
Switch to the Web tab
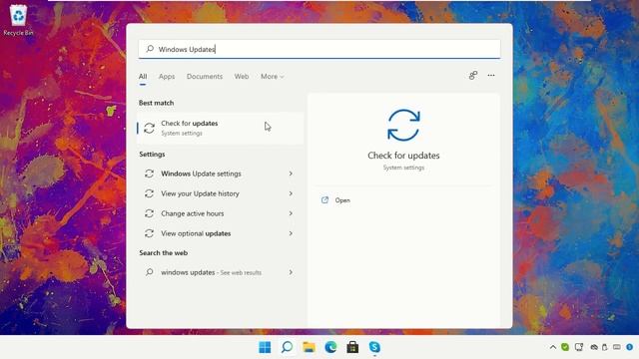click(242, 77)
